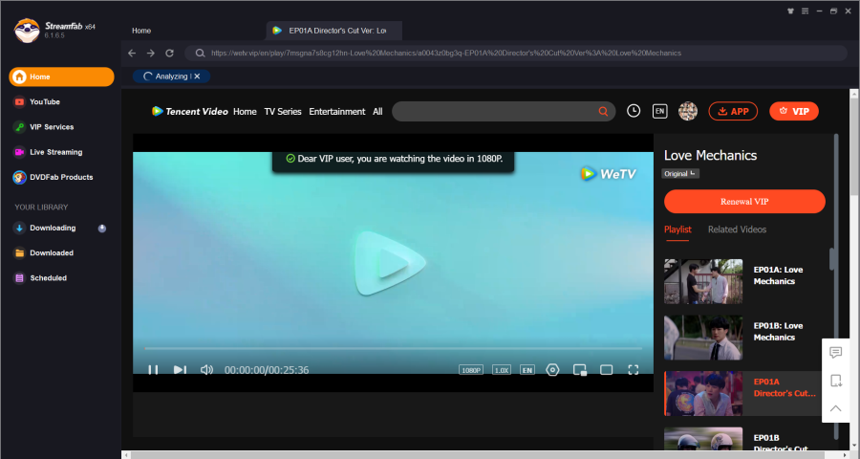860x459 pixels.
Task: Open the 1080P quality selector
Action: (470, 370)
